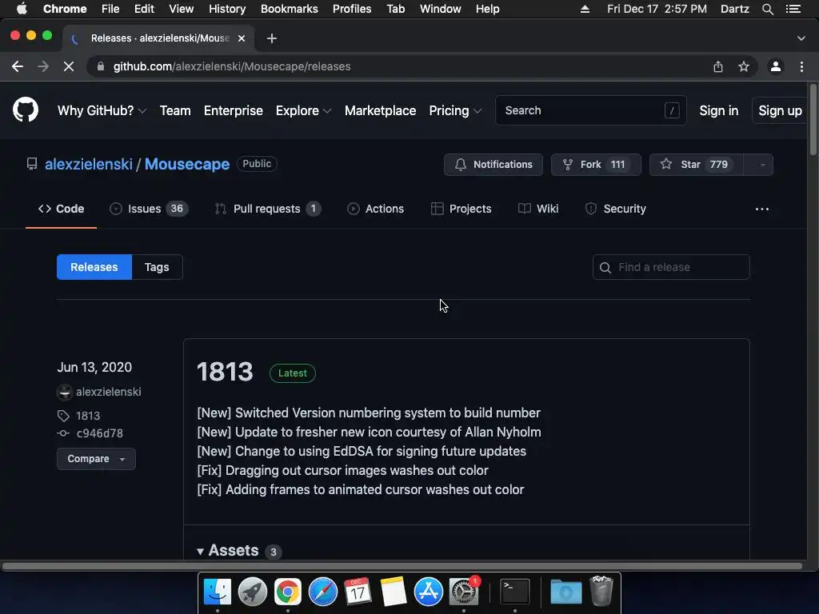Open the Downloads folder in the dock
The height and width of the screenshot is (614, 819).
566,592
